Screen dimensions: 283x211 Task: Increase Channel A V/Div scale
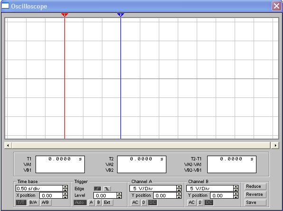179,187
